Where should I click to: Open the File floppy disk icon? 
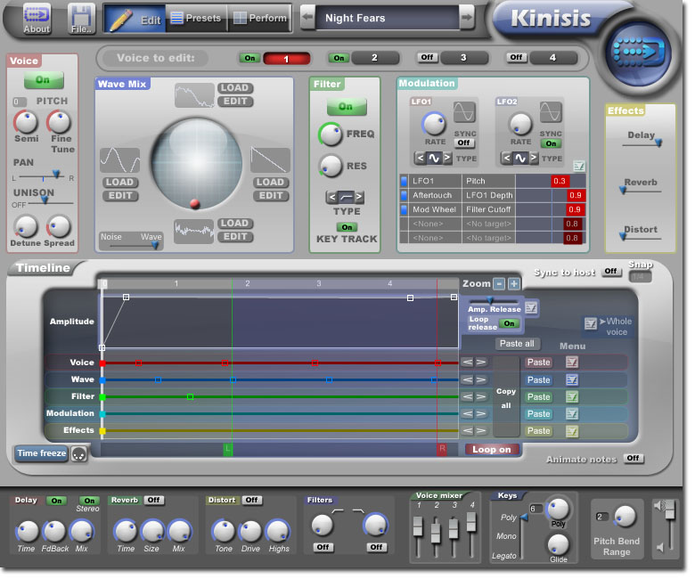(82, 17)
